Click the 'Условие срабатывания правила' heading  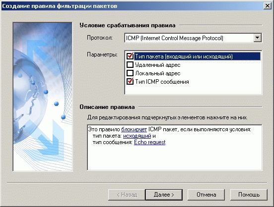128,25
